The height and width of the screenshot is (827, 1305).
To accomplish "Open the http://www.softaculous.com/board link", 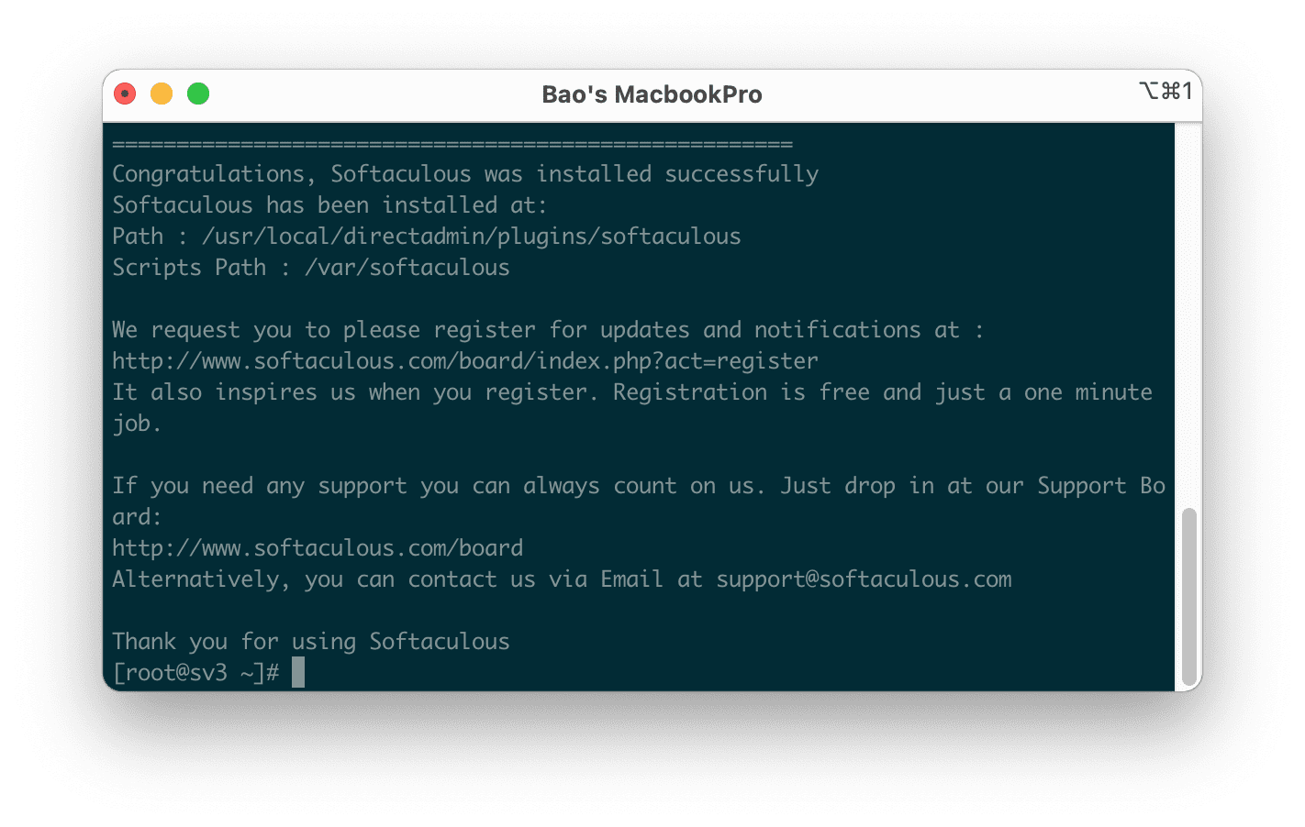I will click(x=318, y=548).
